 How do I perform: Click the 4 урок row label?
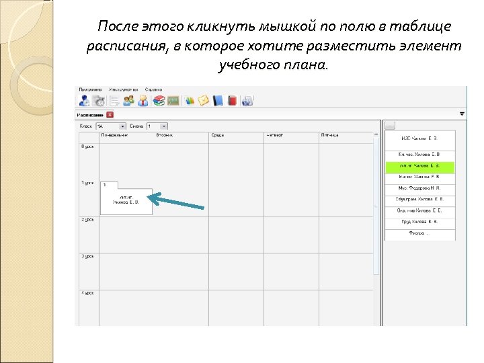(87, 293)
